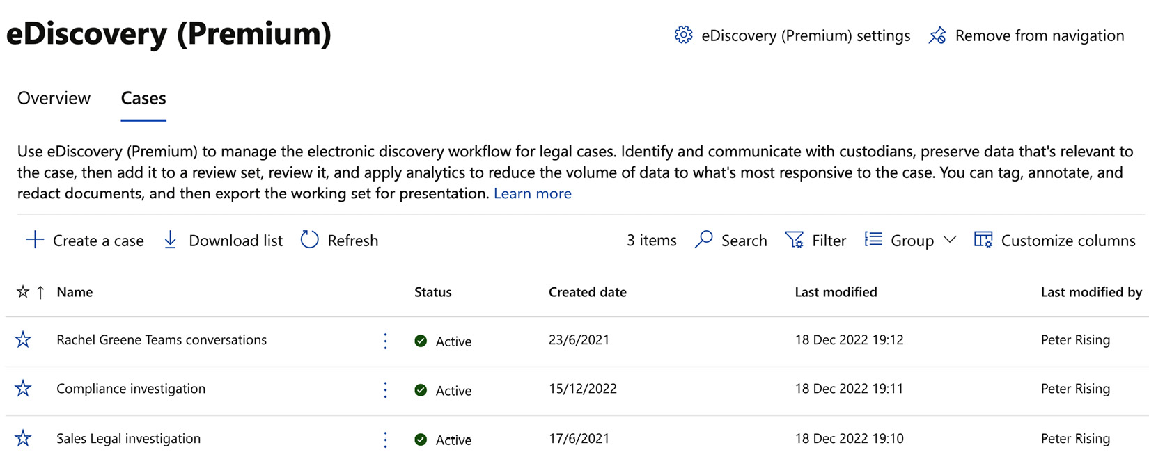Click the Download list arrow icon

pos(170,240)
